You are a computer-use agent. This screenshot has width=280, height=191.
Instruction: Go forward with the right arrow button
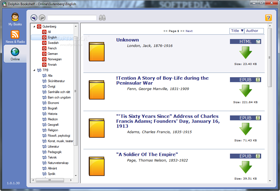coord(42,18)
